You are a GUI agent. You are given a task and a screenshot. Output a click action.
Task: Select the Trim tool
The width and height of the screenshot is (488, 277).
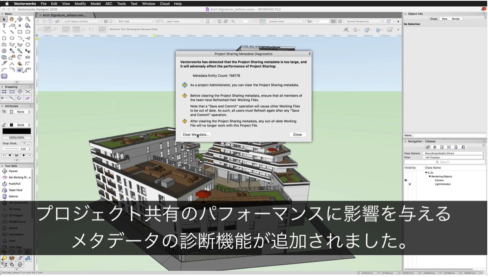click(x=12, y=63)
